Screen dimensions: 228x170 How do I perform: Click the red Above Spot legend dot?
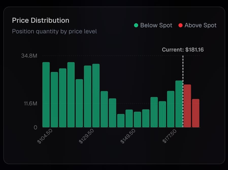pyautogui.click(x=180, y=25)
